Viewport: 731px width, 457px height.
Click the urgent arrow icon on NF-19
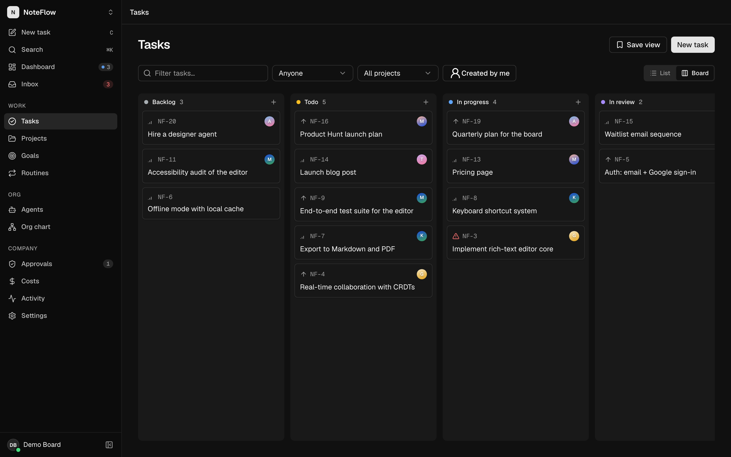pos(456,121)
